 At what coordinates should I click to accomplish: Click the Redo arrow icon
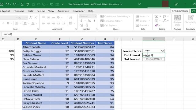tap(15, 4)
